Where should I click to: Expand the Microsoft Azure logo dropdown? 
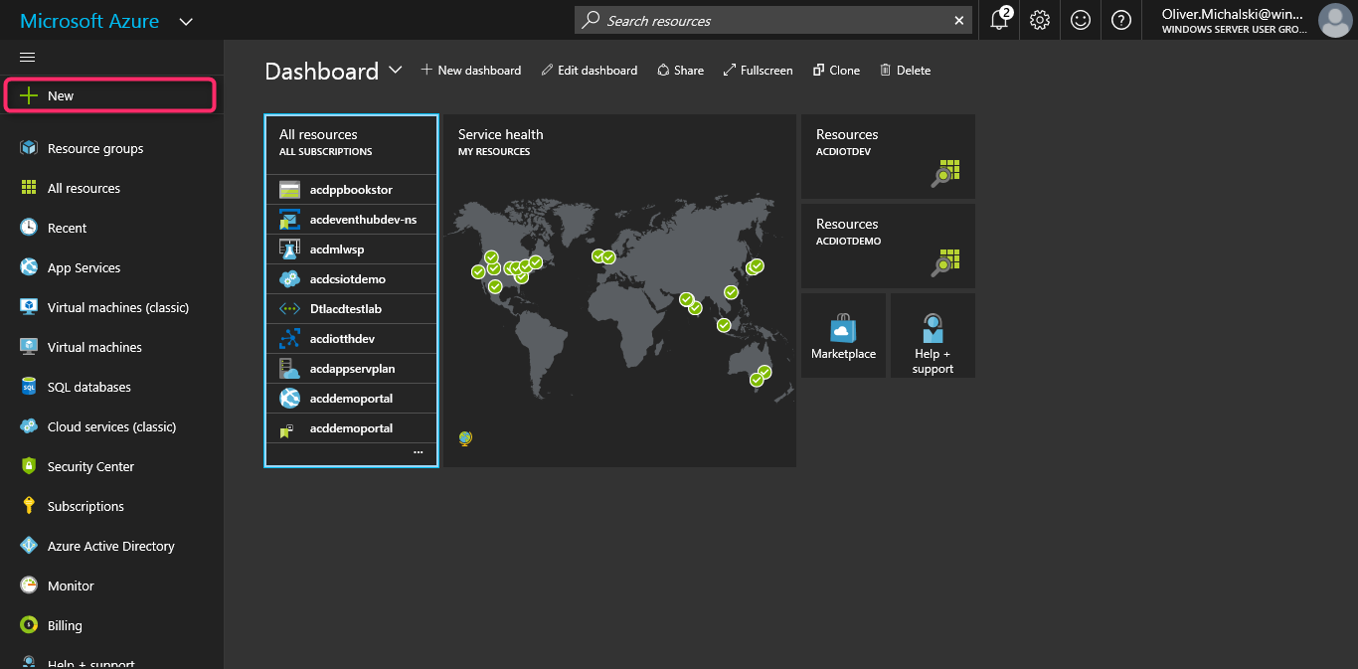pos(186,22)
